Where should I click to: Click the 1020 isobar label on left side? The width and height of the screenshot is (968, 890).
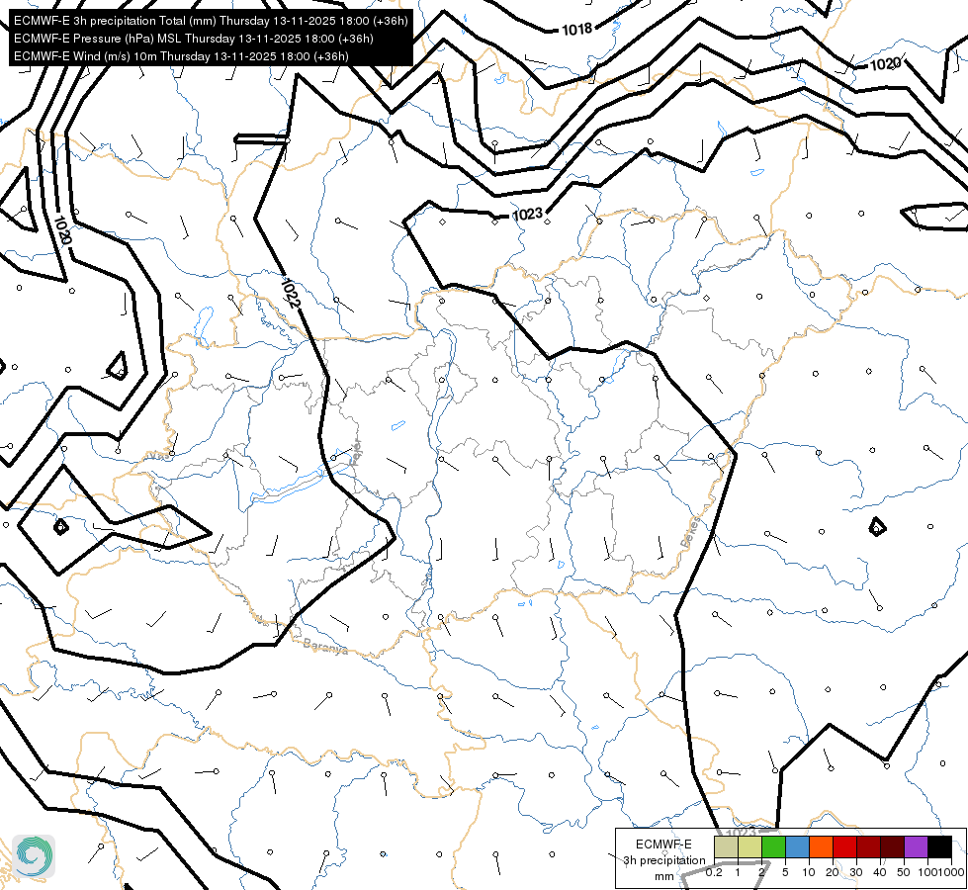click(63, 229)
